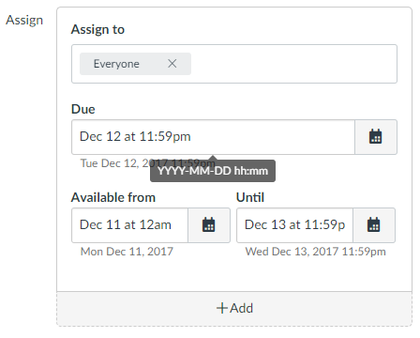Click the Due field label

click(83, 109)
